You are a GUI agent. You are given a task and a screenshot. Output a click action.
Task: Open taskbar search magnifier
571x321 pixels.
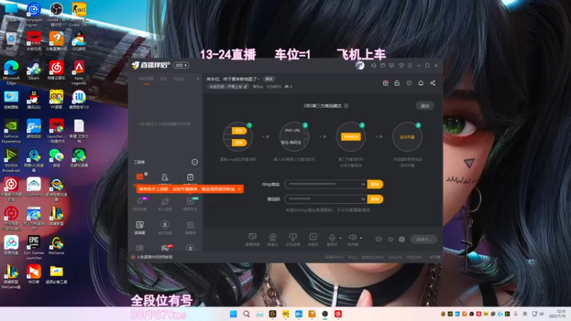coord(246,314)
